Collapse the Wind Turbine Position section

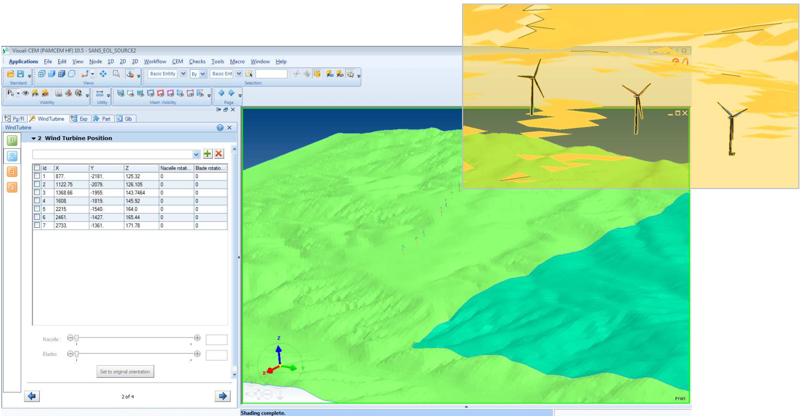pyautogui.click(x=33, y=138)
